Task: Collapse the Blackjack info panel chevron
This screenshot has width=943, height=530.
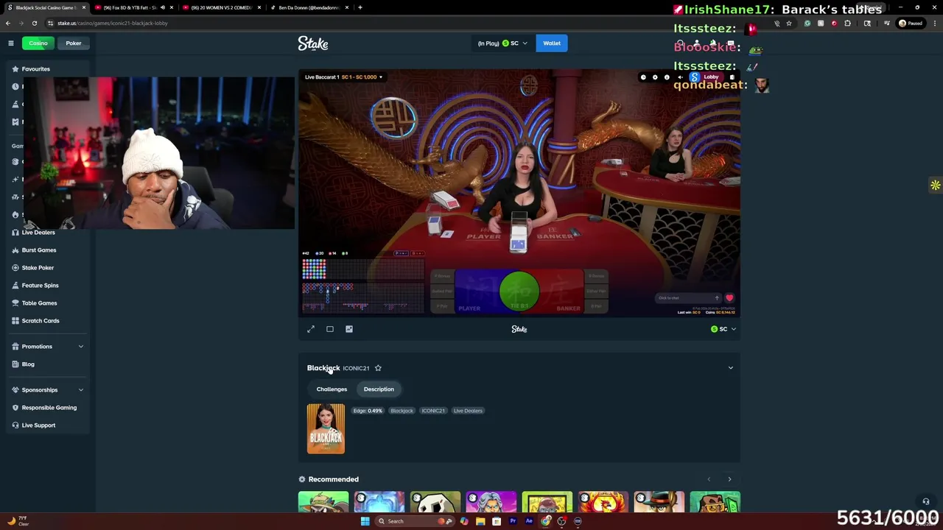Action: 731,368
